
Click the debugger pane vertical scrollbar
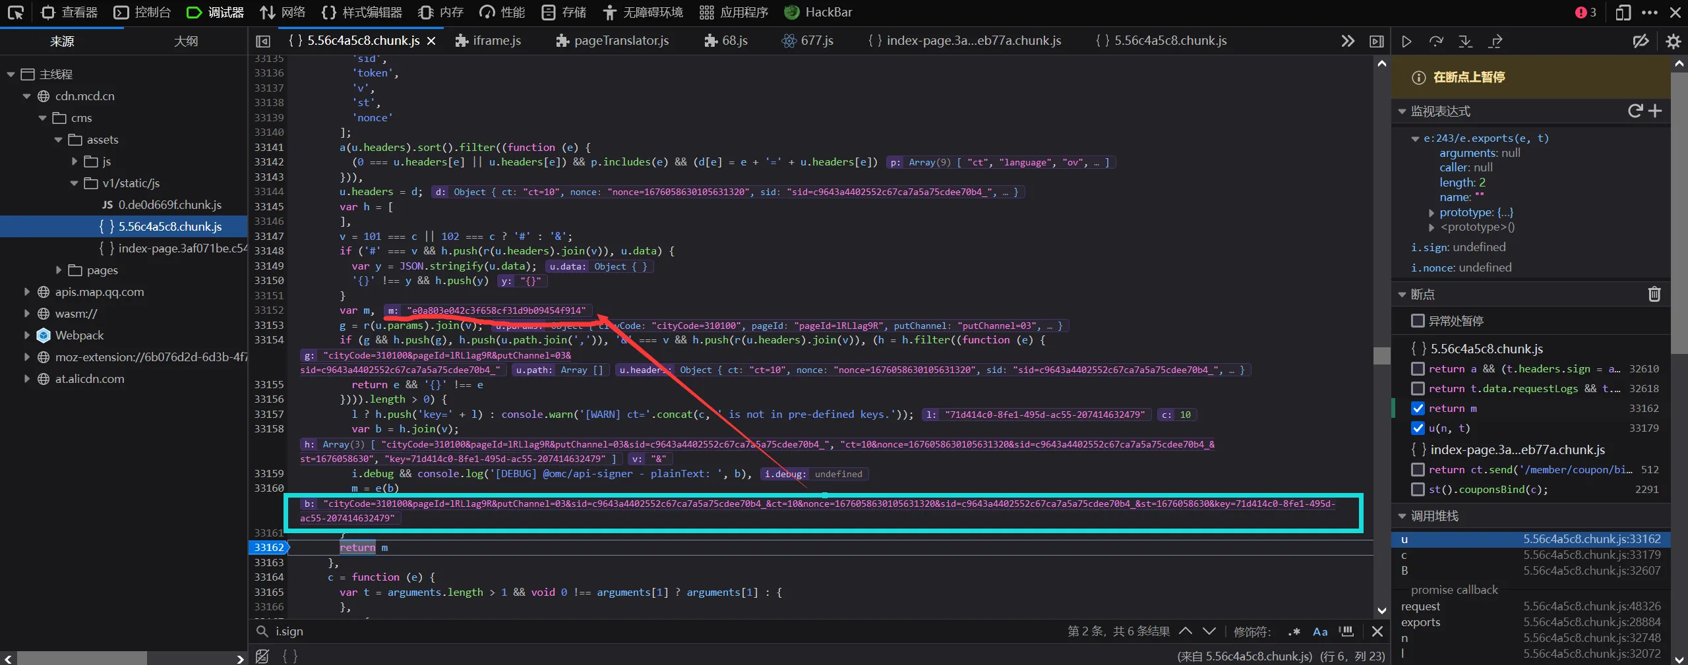click(1679, 213)
